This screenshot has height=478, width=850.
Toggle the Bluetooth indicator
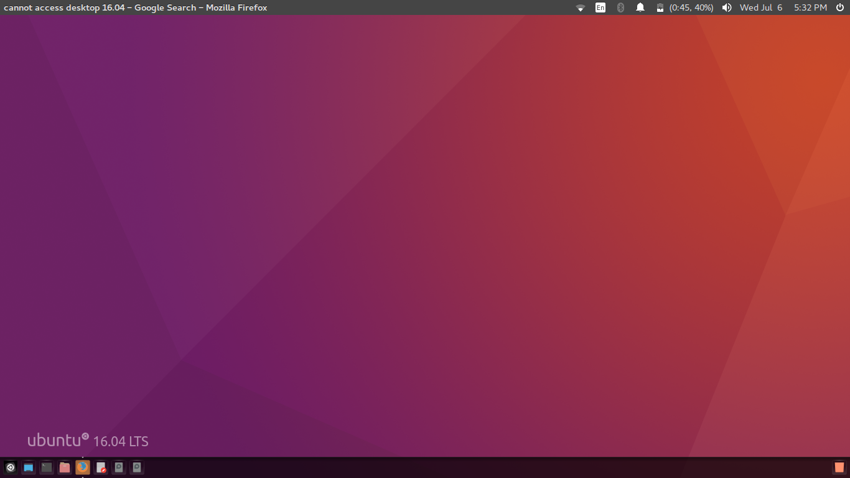pyautogui.click(x=620, y=7)
